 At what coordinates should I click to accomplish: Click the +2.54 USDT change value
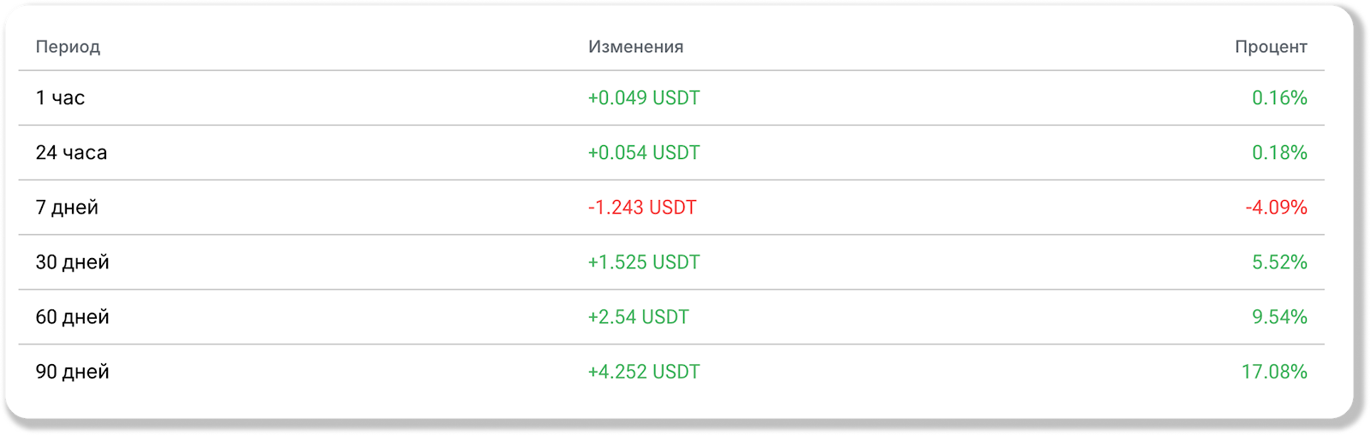click(638, 317)
